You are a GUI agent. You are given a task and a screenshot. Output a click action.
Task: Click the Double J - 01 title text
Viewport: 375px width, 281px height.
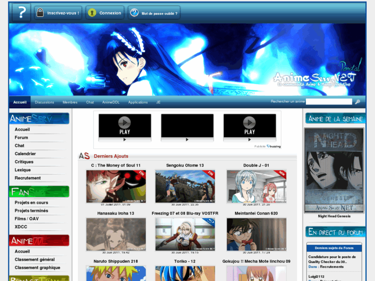coord(256,166)
